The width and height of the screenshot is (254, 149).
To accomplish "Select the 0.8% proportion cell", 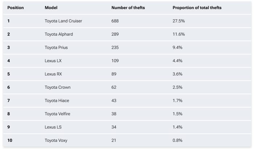I will point(177,140).
